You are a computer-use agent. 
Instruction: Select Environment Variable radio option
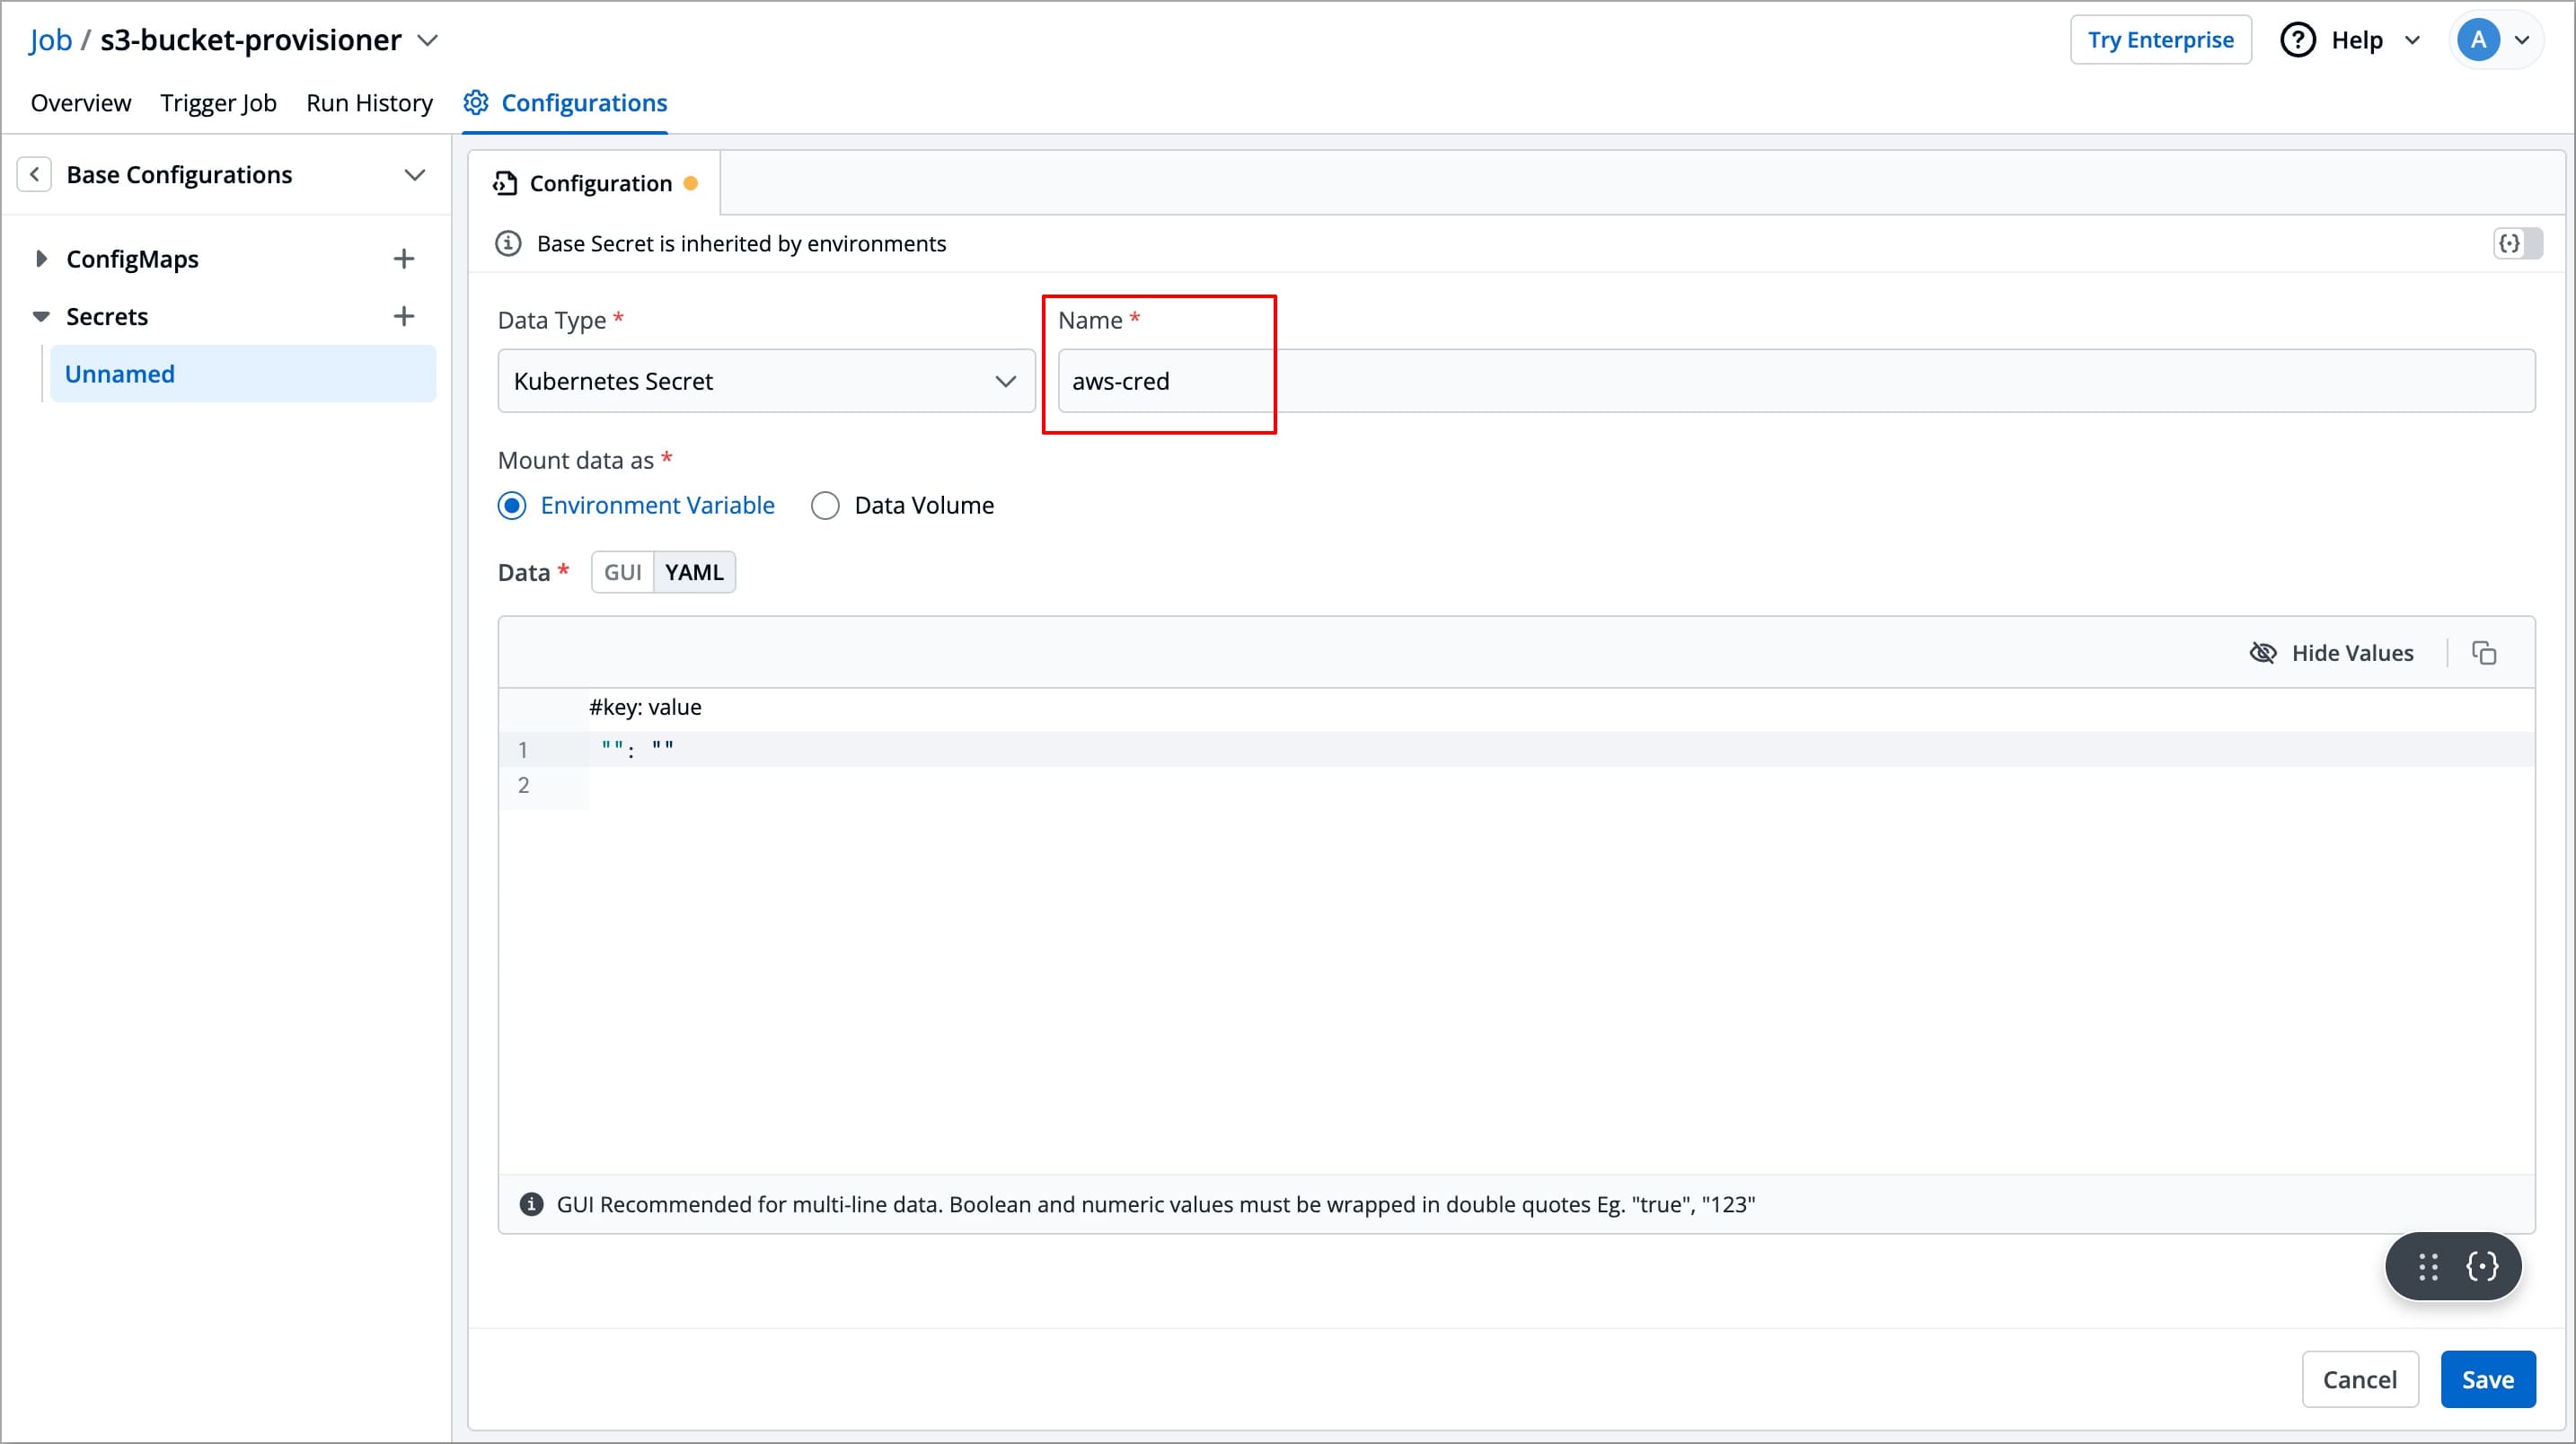512,506
